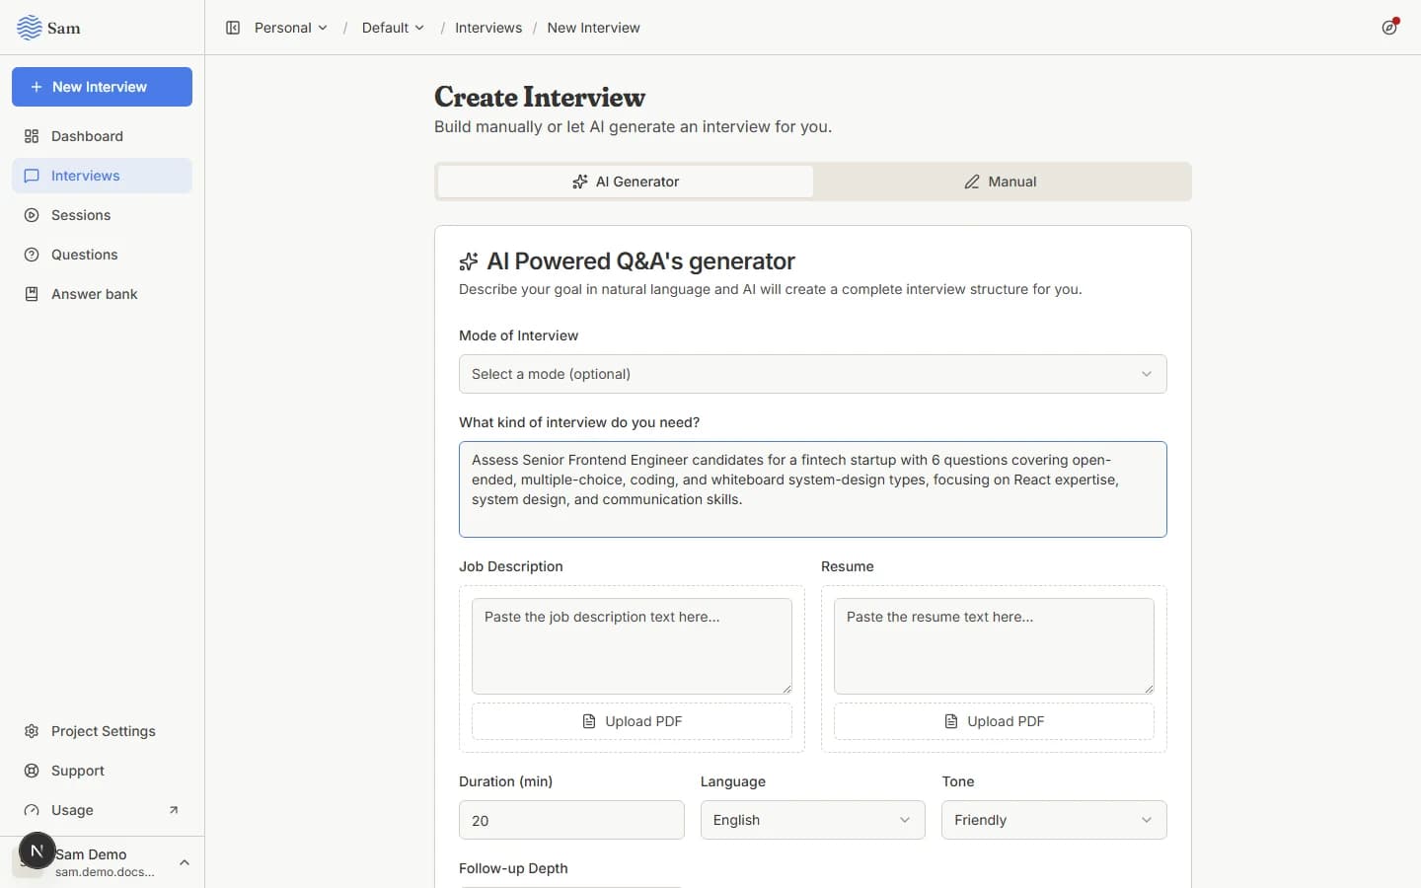The height and width of the screenshot is (888, 1421).
Task: Click the Support lifebuoy icon
Action: point(32,771)
